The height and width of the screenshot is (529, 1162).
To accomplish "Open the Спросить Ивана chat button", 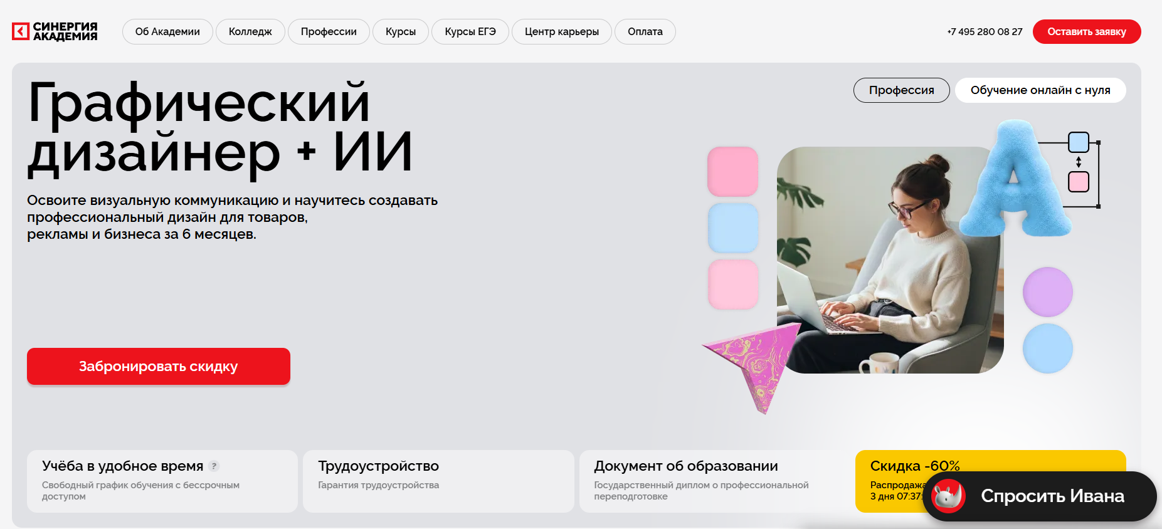I will point(1040,496).
